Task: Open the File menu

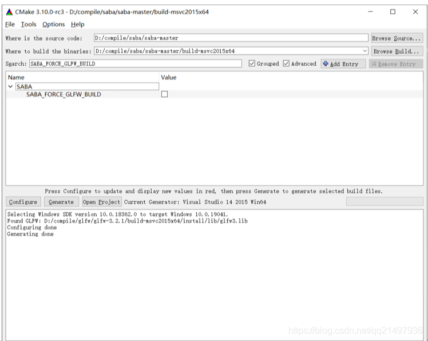Action: coord(10,24)
